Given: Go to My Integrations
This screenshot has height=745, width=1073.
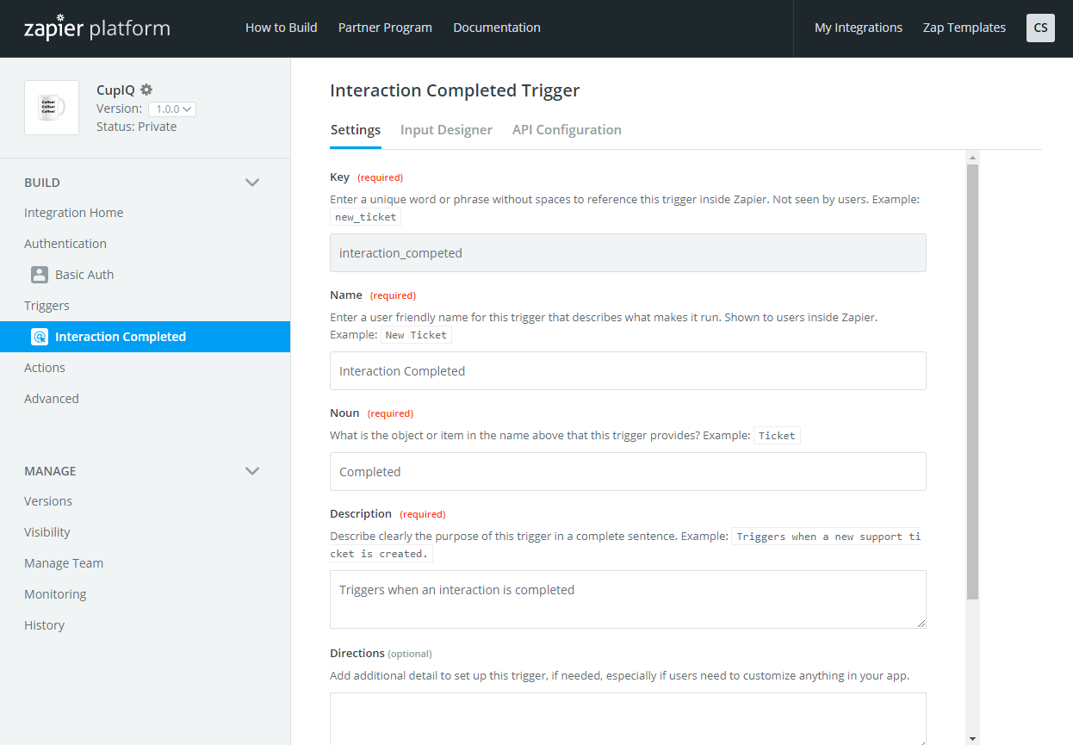Looking at the screenshot, I should click(859, 28).
